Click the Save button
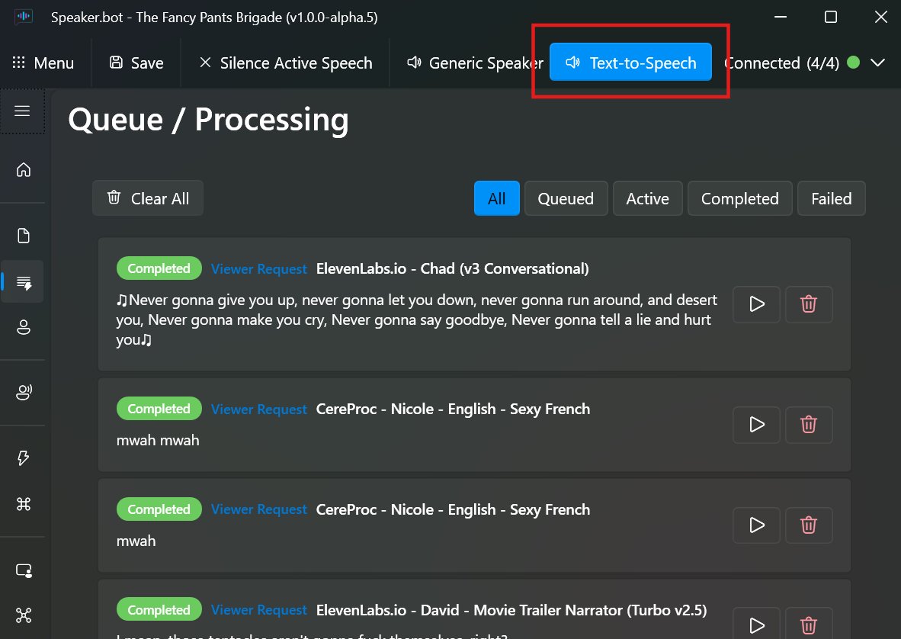Viewport: 901px width, 639px height. click(x=136, y=63)
